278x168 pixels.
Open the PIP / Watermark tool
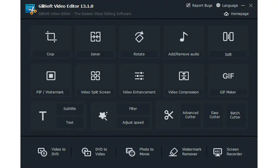click(51, 76)
